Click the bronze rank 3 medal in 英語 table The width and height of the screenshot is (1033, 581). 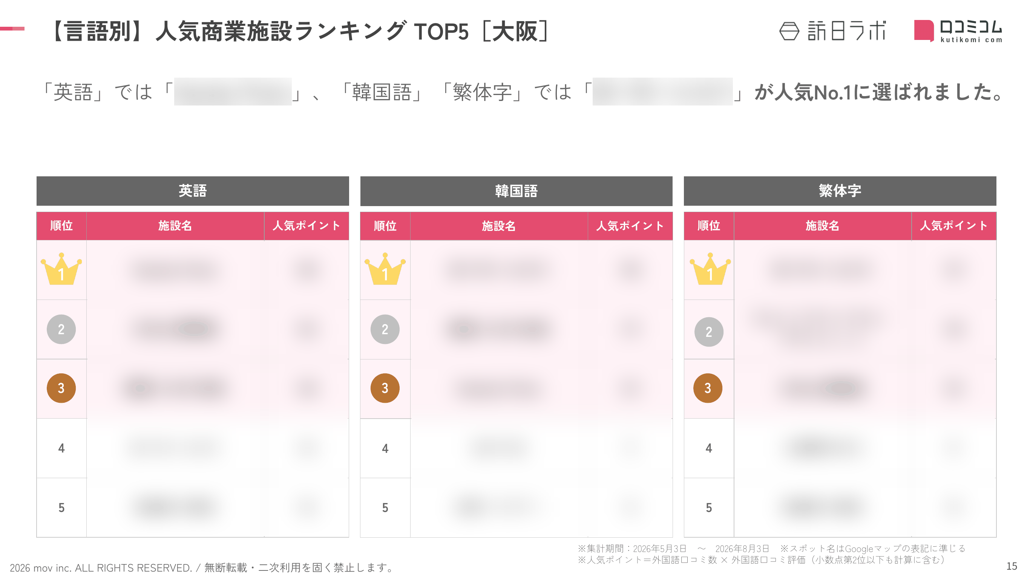[x=61, y=388]
